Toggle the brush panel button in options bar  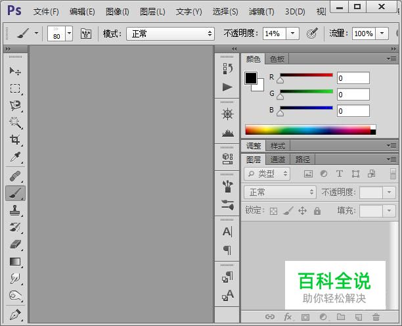[x=86, y=34]
